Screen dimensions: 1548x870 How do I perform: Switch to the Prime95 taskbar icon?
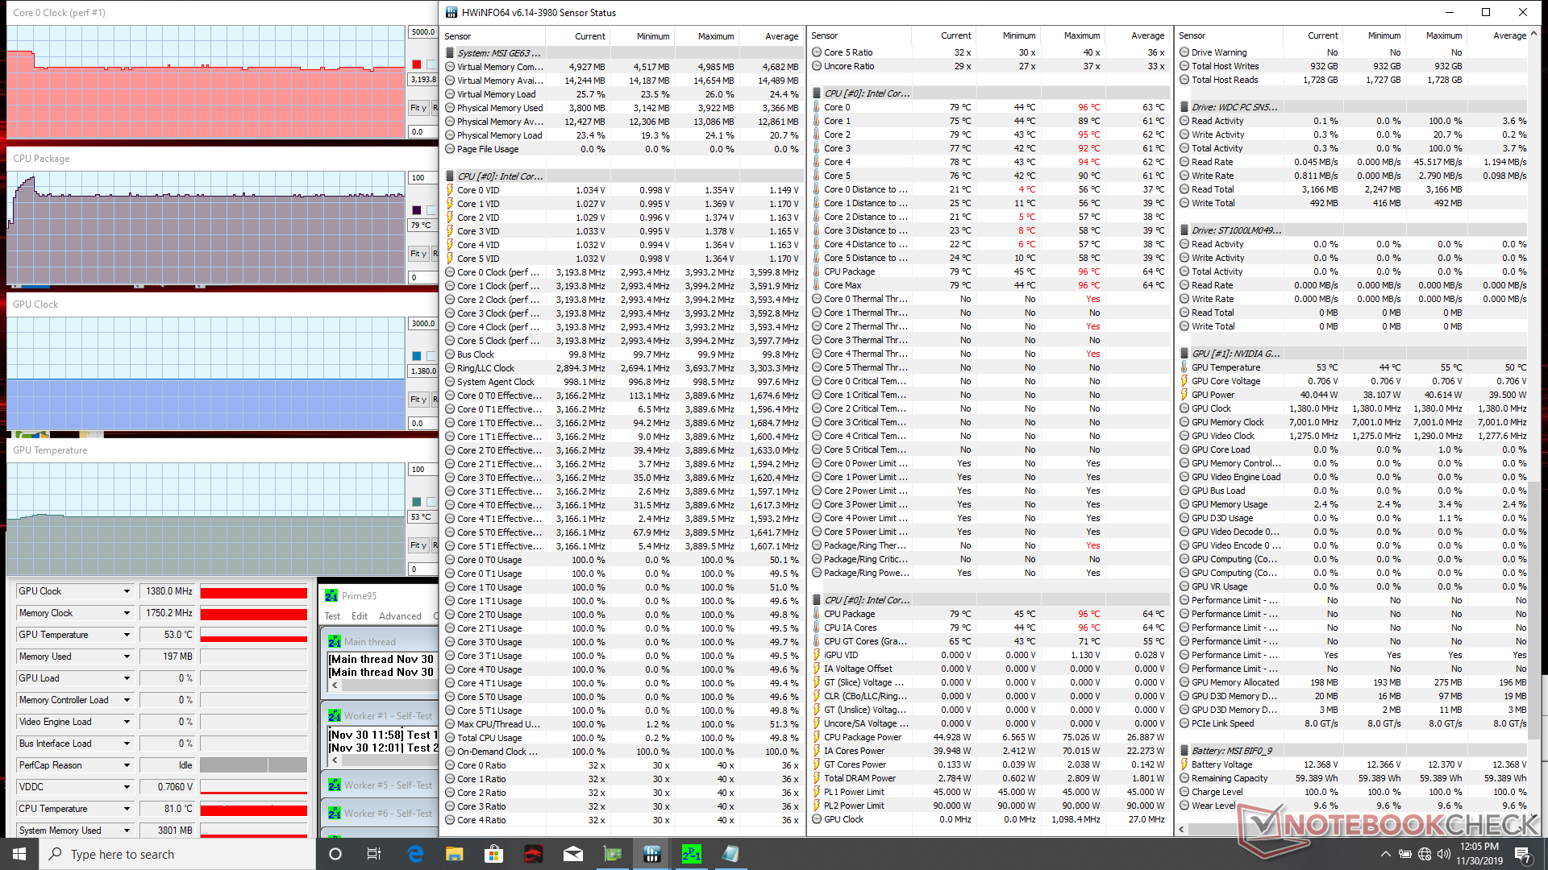(x=692, y=854)
